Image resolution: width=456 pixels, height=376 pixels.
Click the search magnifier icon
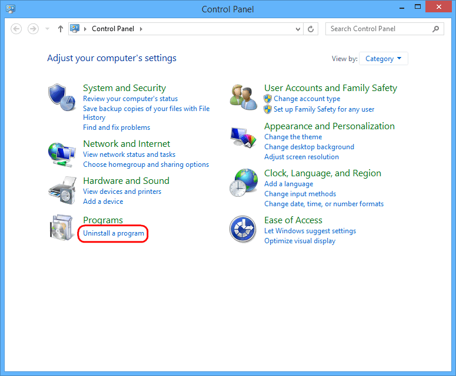tap(435, 29)
